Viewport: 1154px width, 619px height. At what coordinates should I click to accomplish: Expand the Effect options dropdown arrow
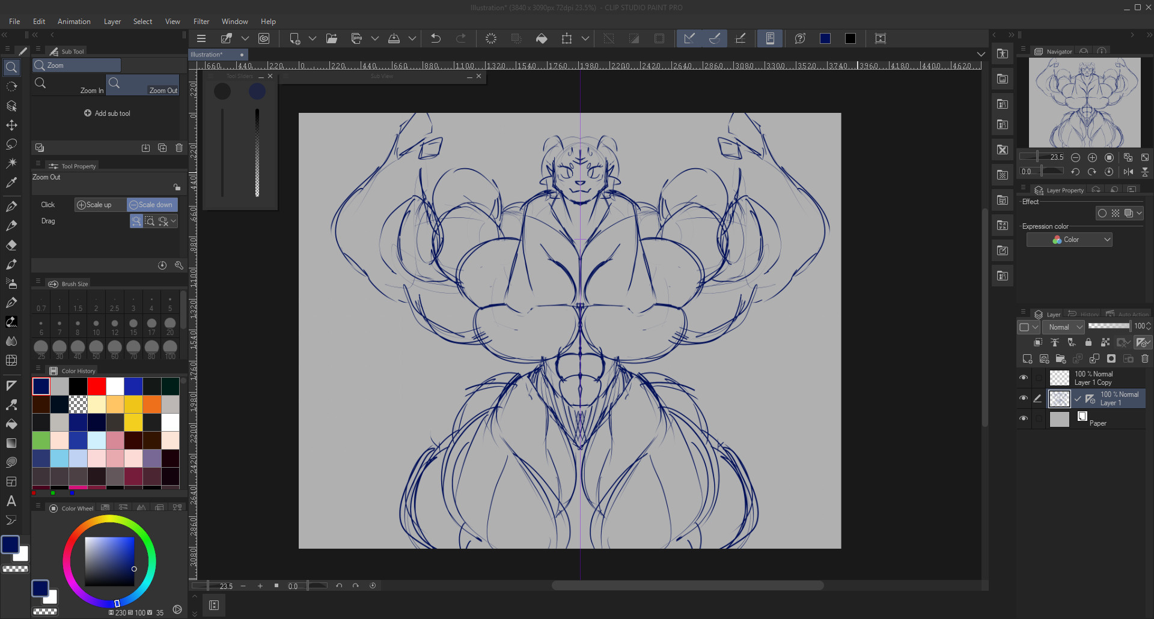click(x=1140, y=213)
